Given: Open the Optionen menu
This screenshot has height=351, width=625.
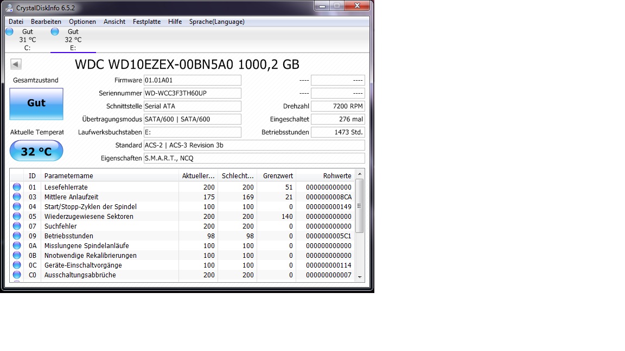Looking at the screenshot, I should pos(82,22).
